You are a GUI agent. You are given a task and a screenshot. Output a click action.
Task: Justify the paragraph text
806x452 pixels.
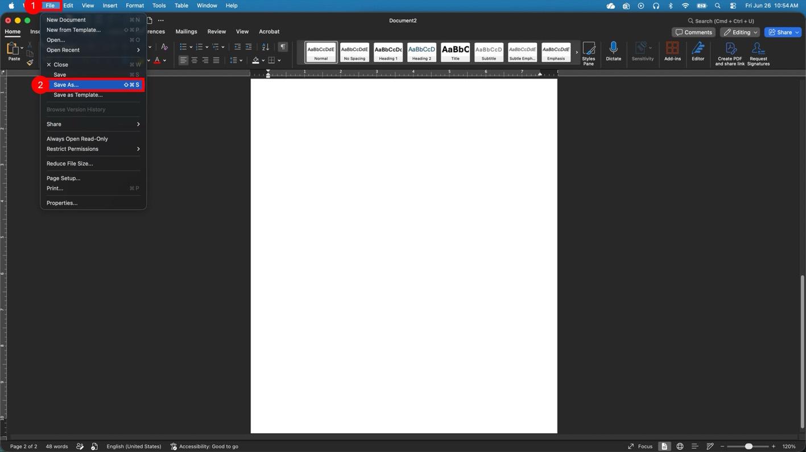click(216, 60)
